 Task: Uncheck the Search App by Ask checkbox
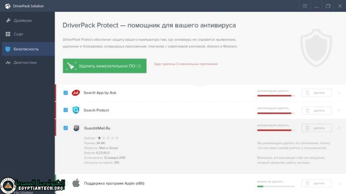(x=65, y=93)
